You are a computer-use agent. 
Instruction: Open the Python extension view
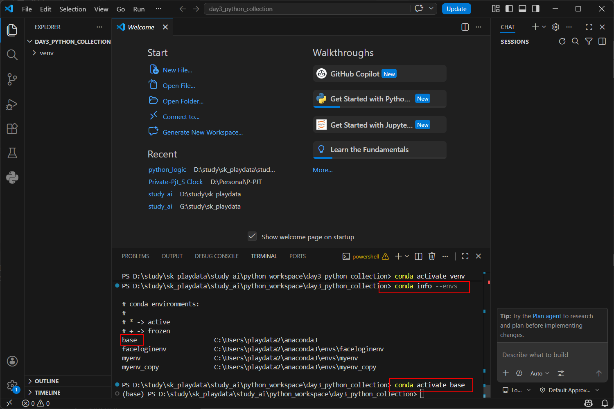[x=12, y=178]
